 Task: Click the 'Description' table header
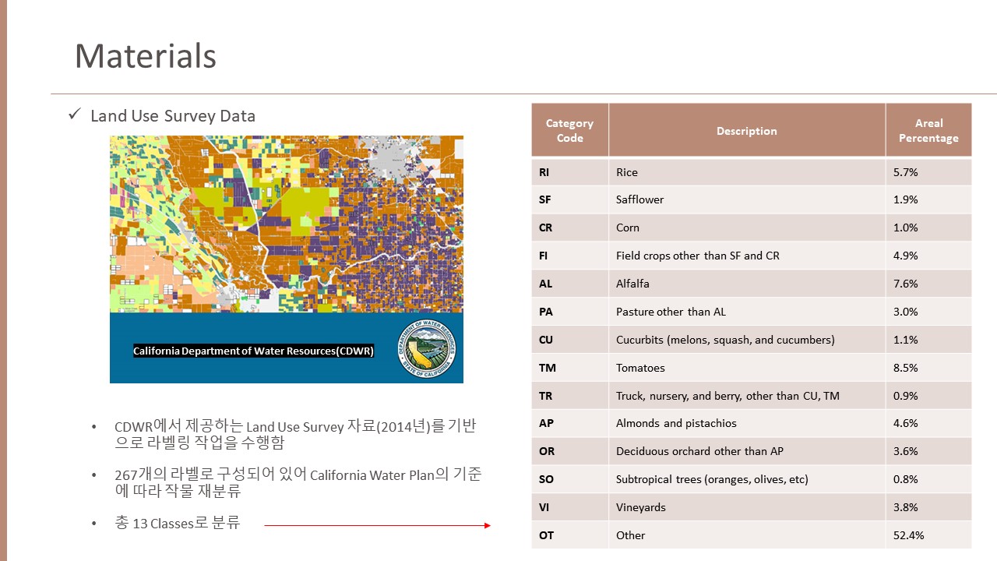tap(747, 131)
